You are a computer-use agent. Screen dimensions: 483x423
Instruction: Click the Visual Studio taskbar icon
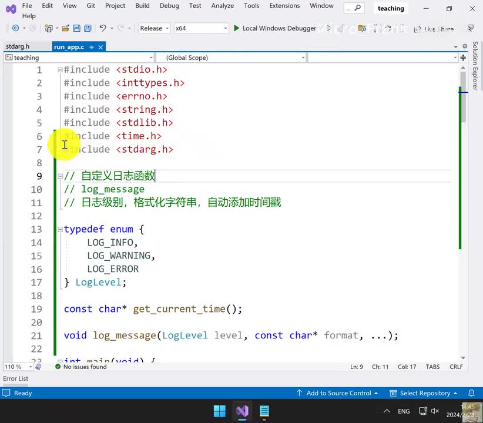(x=243, y=411)
